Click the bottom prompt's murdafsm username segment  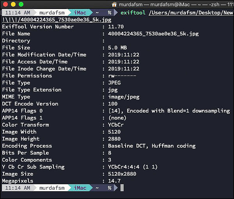pos(52,188)
